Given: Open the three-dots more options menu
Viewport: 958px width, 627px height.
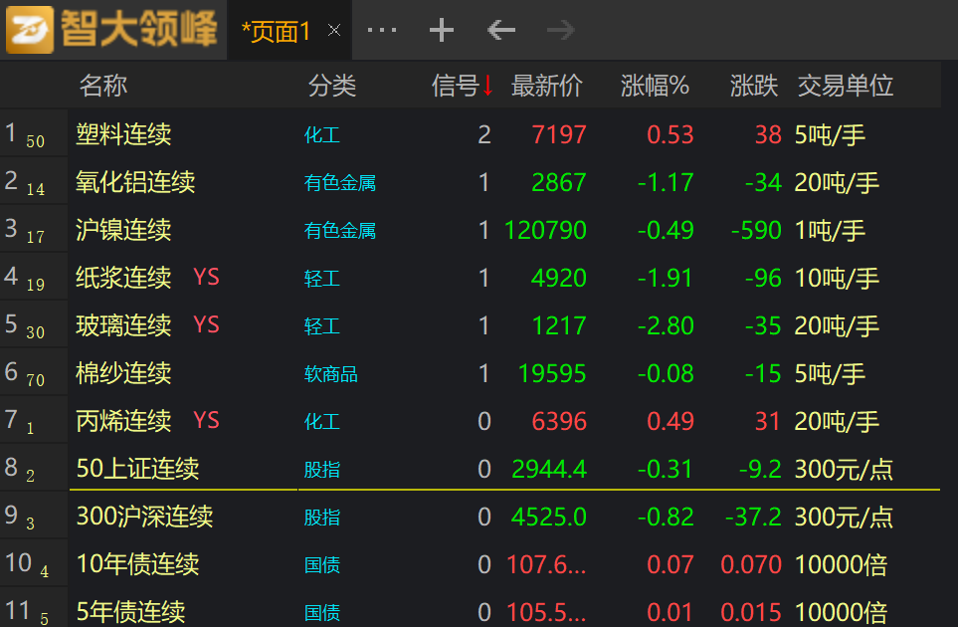Looking at the screenshot, I should (381, 31).
